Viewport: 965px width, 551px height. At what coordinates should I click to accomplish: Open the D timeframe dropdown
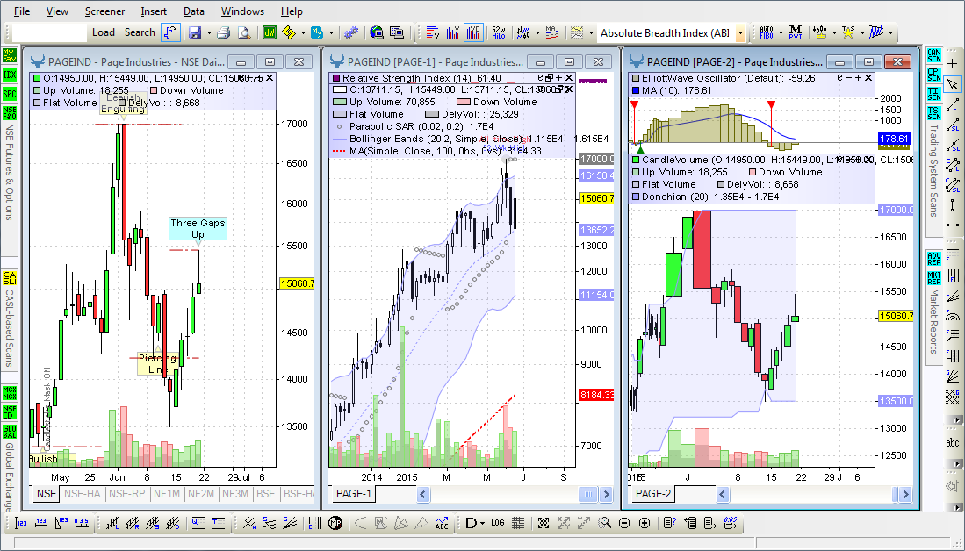coord(482,524)
